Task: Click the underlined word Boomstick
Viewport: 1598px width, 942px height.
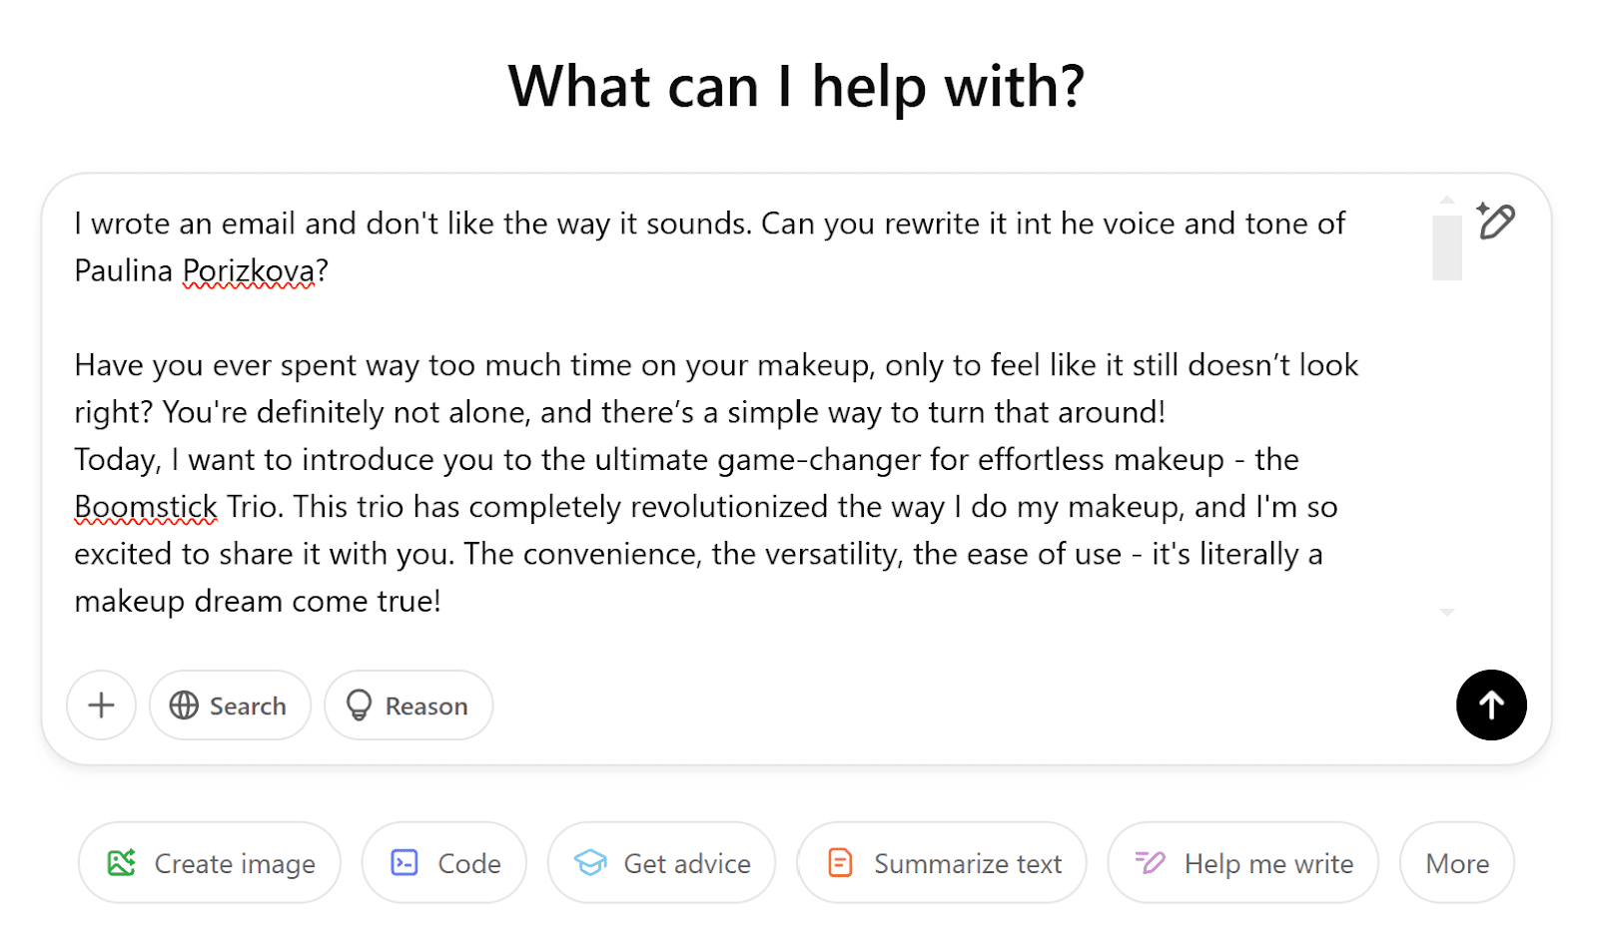Action: pos(146,507)
